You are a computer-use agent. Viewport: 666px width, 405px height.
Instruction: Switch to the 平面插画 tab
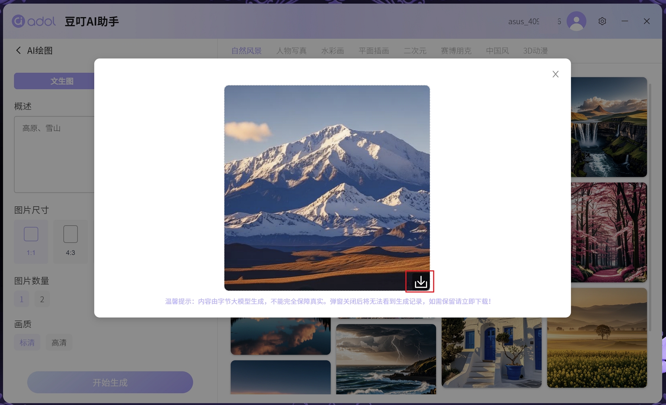(x=374, y=51)
